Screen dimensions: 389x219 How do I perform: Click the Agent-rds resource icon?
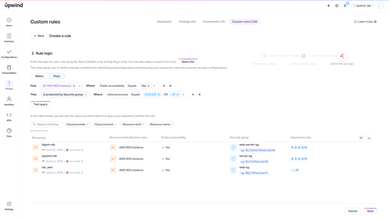point(36,147)
